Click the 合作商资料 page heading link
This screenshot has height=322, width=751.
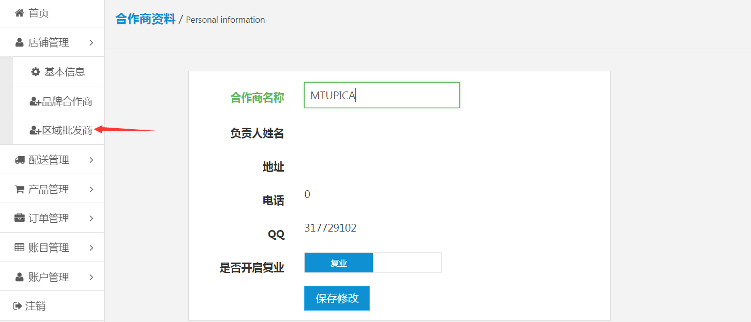pyautogui.click(x=145, y=19)
